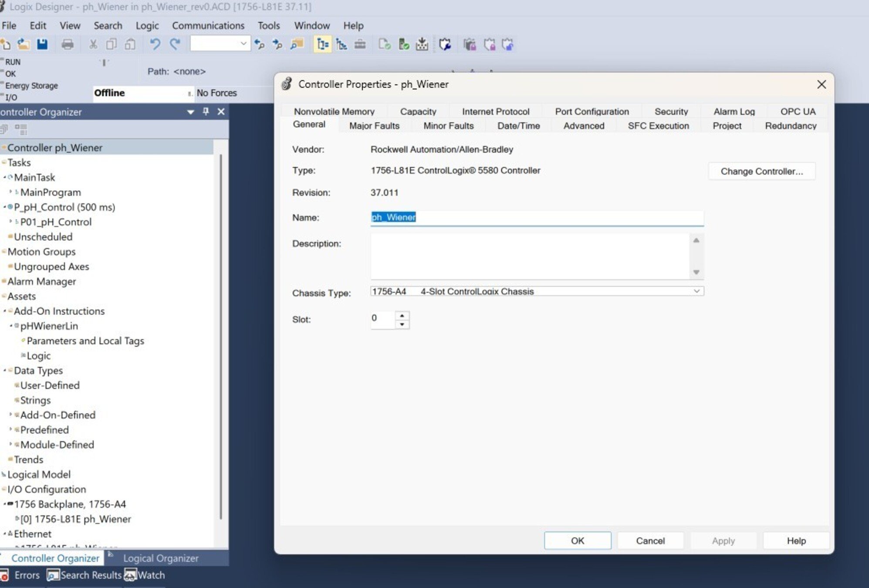
Task: Click the Find Next toolbar icon
Action: [x=277, y=44]
